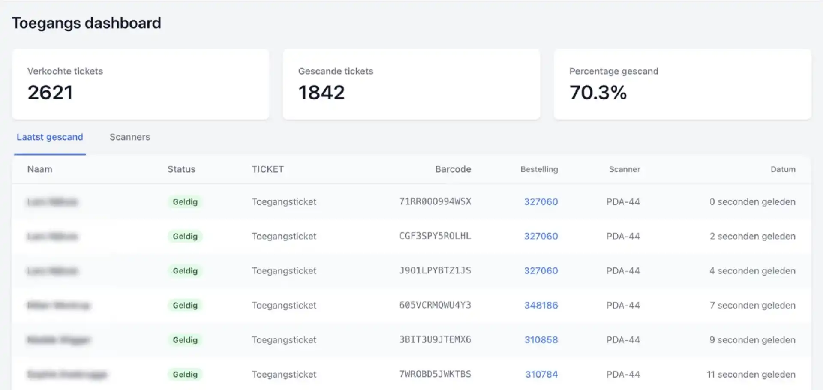Click the TICKET column header
Screen dimensions: 823x390
tap(267, 169)
